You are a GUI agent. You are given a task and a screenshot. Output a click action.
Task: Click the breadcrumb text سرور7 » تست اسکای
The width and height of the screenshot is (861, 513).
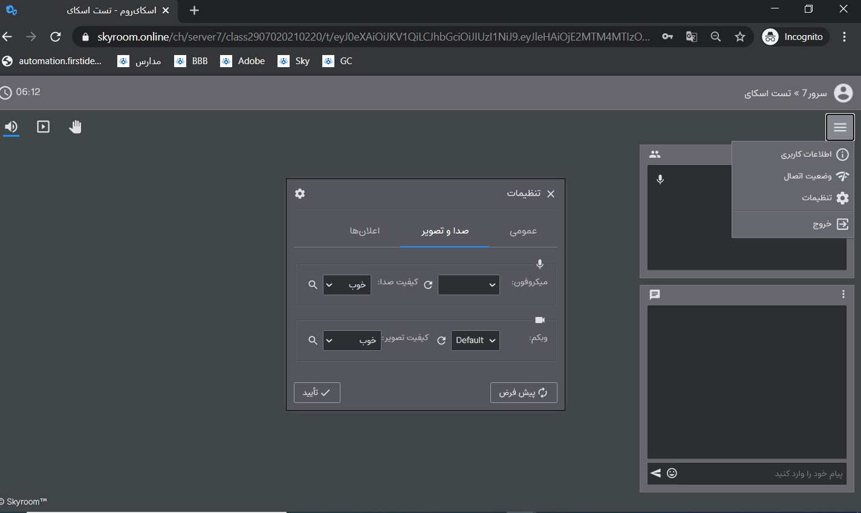click(785, 93)
